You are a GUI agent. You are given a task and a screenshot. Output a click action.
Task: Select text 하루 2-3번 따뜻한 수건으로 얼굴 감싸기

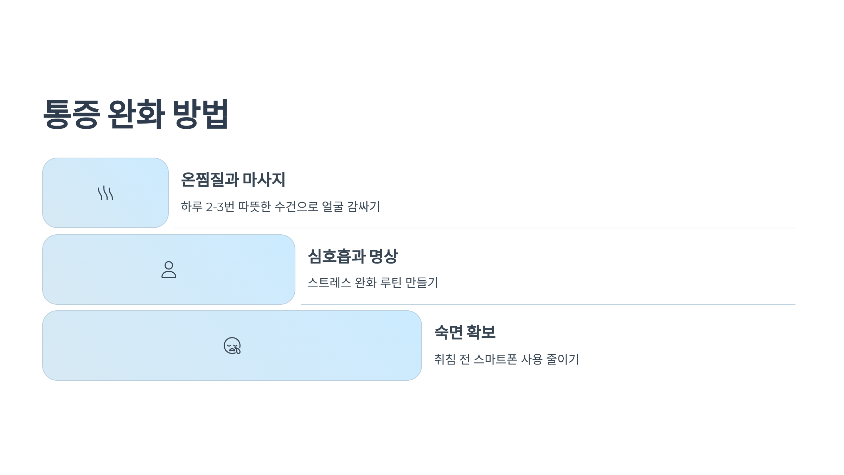[x=280, y=207]
